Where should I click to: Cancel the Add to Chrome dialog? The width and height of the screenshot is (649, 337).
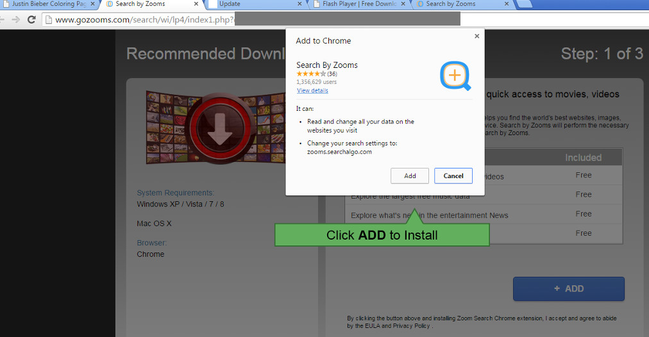(x=453, y=176)
